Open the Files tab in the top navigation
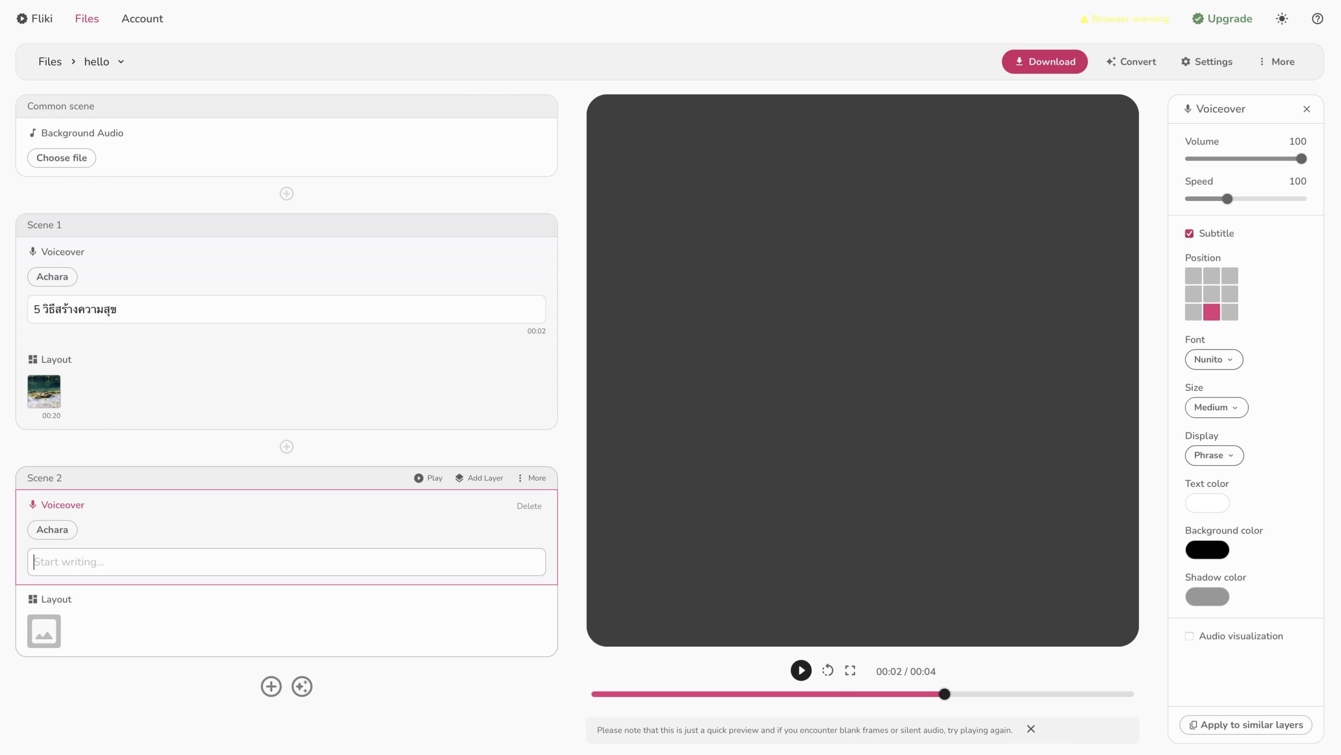This screenshot has height=755, width=1341. (x=86, y=19)
